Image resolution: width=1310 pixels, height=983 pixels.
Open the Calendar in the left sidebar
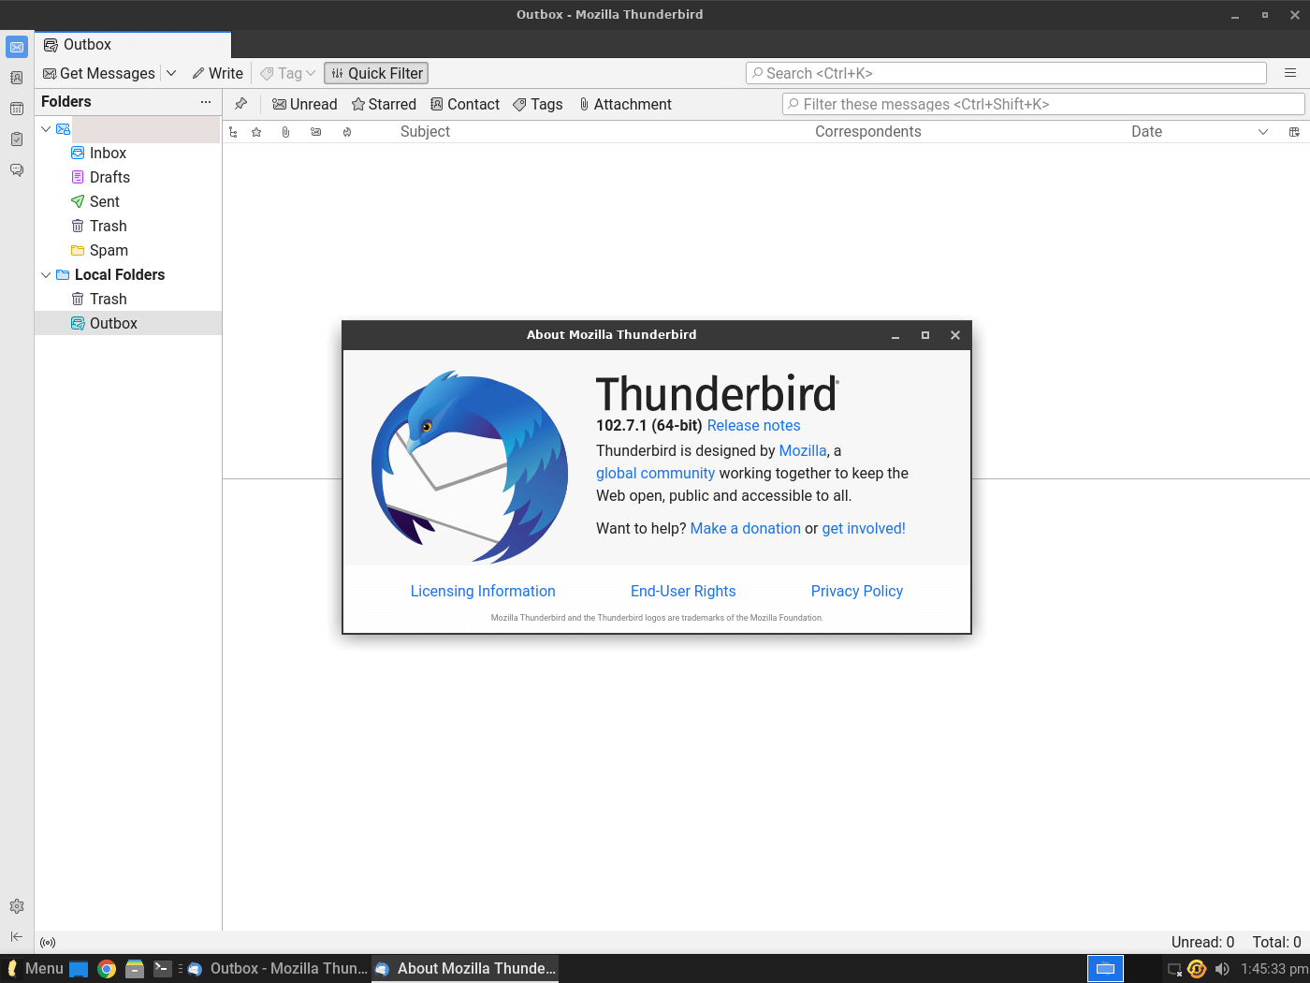pos(16,109)
